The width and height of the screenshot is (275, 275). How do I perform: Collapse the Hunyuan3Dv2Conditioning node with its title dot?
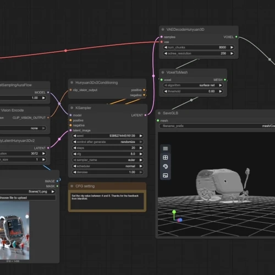72,82
